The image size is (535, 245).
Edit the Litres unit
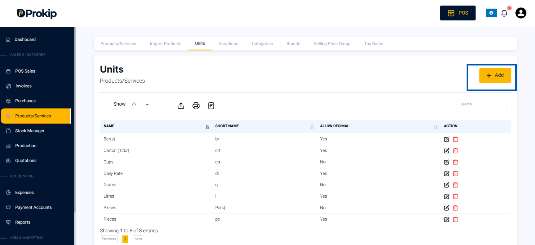tap(447, 197)
